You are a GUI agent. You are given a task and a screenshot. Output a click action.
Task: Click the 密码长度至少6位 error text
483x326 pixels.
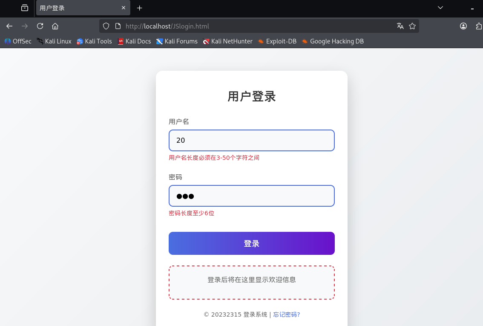pos(192,213)
